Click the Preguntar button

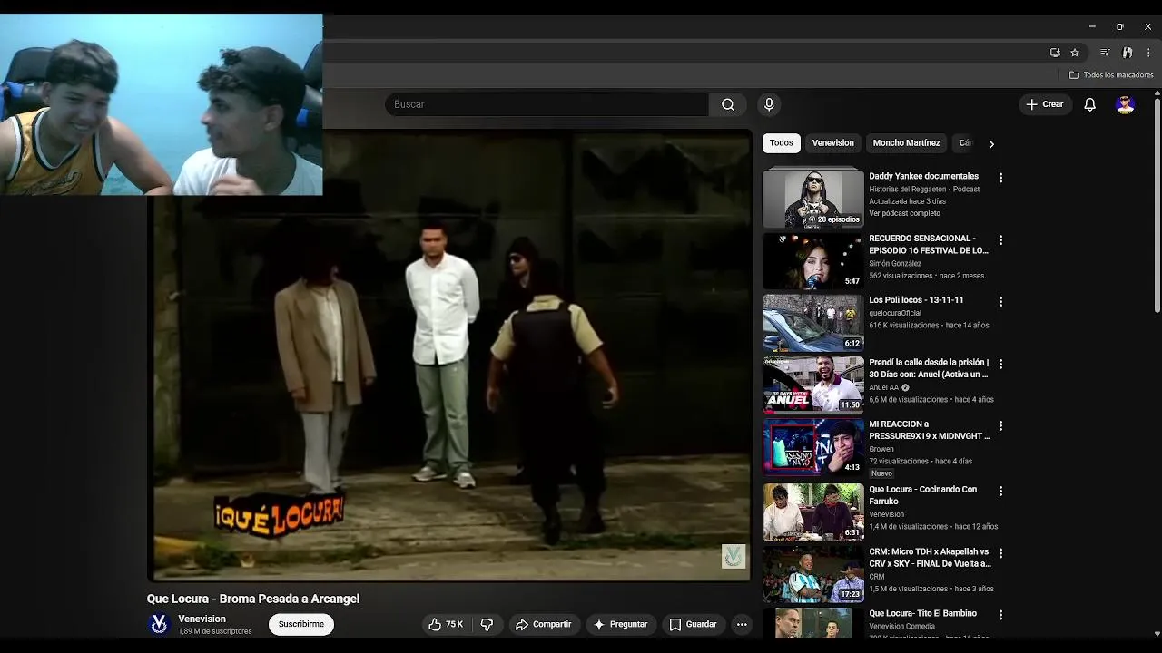pyautogui.click(x=620, y=624)
